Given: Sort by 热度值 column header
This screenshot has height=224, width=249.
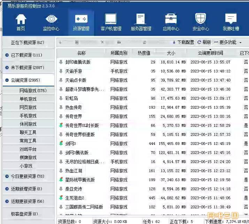Looking at the screenshot, I should click(x=144, y=53).
